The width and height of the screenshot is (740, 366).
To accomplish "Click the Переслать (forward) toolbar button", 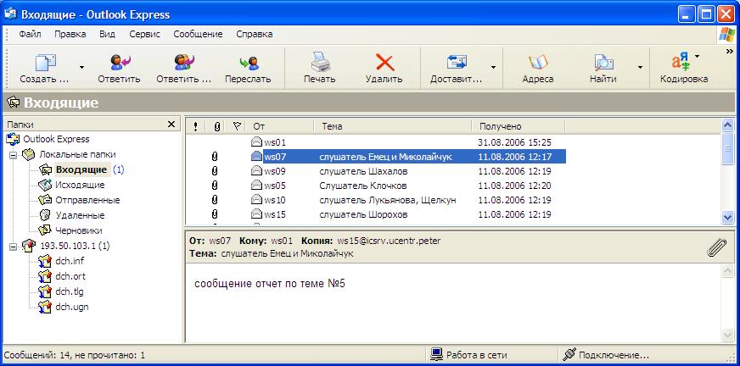I will point(248,69).
